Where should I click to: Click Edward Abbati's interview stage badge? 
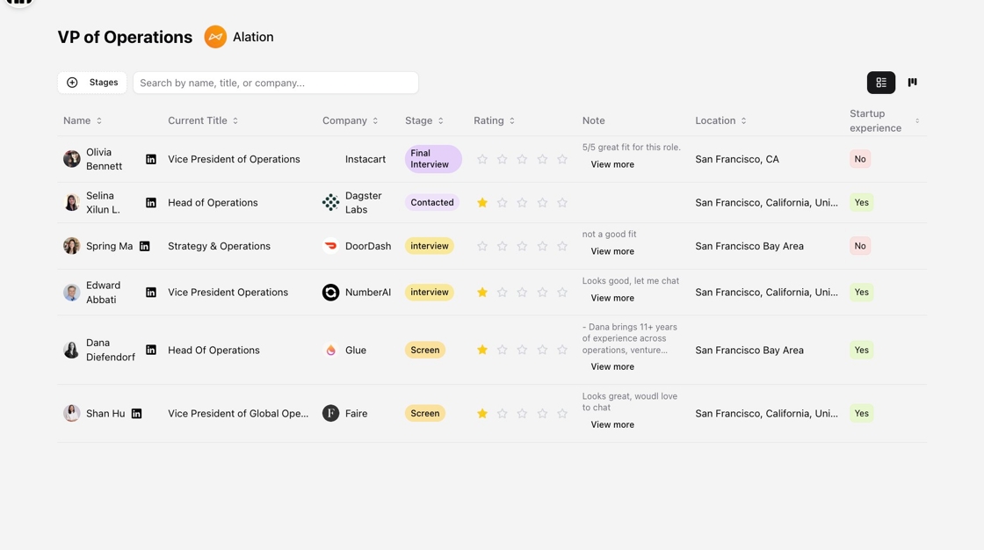tap(430, 293)
